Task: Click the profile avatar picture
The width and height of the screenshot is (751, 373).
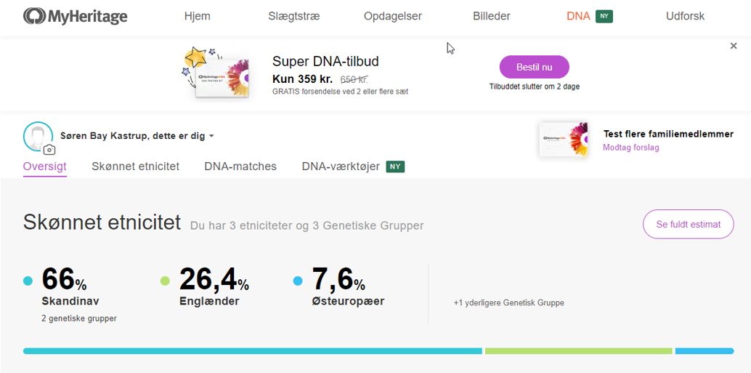Action: tap(38, 135)
